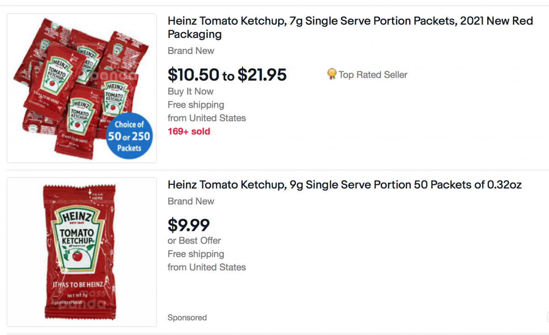
Task: Click the red '169+ sold' text
Action: 188,131
